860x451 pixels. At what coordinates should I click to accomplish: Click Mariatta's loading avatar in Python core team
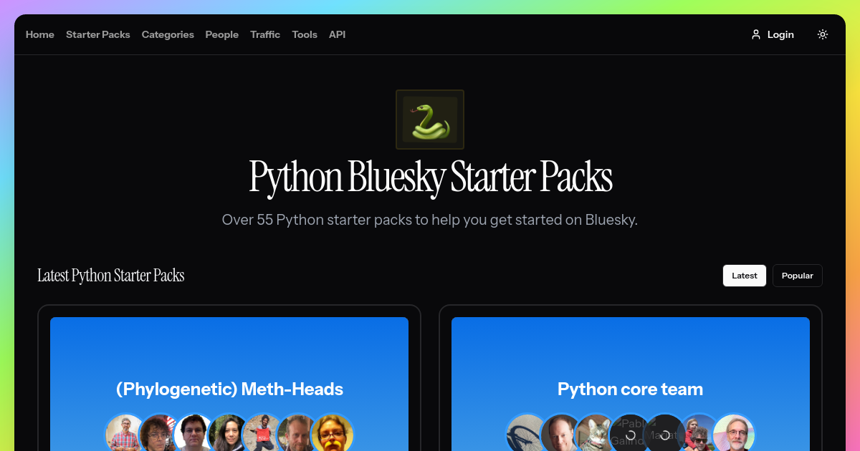pyautogui.click(x=665, y=432)
